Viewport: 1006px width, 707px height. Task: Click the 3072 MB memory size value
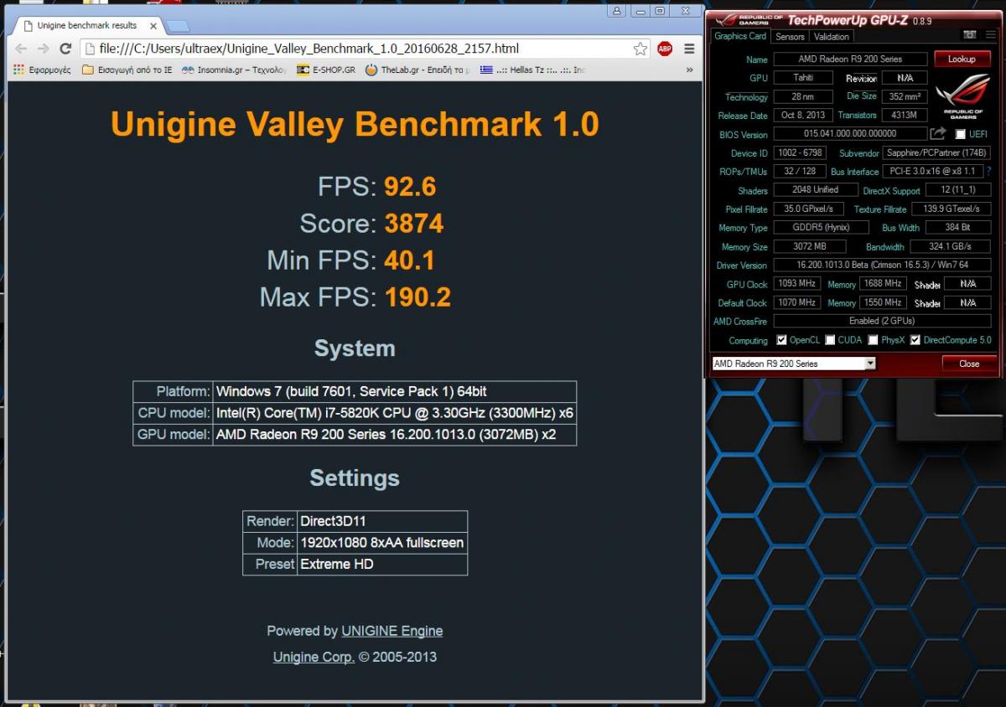(x=809, y=246)
